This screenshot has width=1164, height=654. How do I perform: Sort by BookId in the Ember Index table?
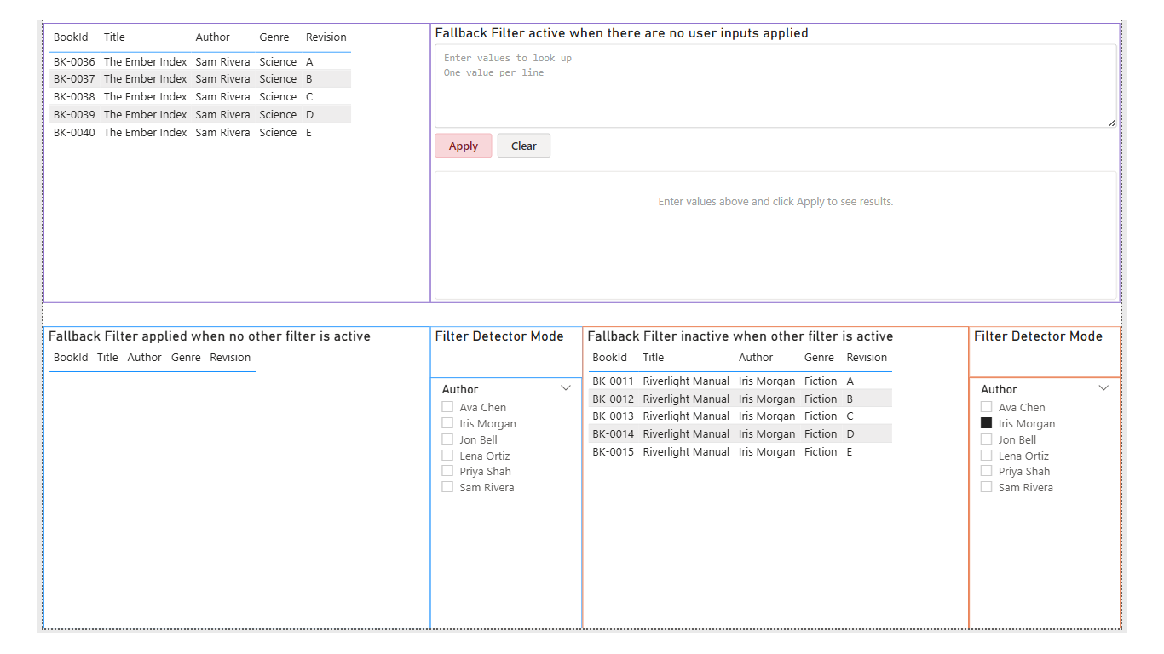pyautogui.click(x=71, y=37)
